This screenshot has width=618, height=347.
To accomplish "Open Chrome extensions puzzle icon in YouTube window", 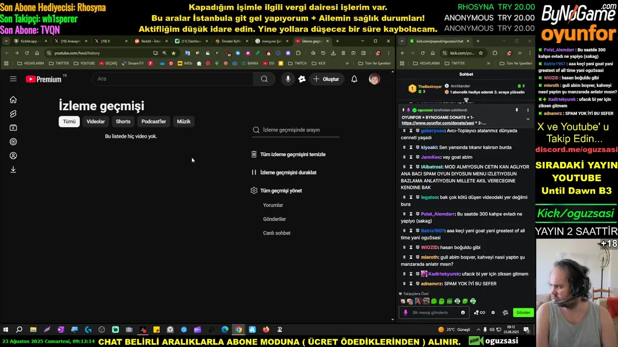I will [298, 53].
